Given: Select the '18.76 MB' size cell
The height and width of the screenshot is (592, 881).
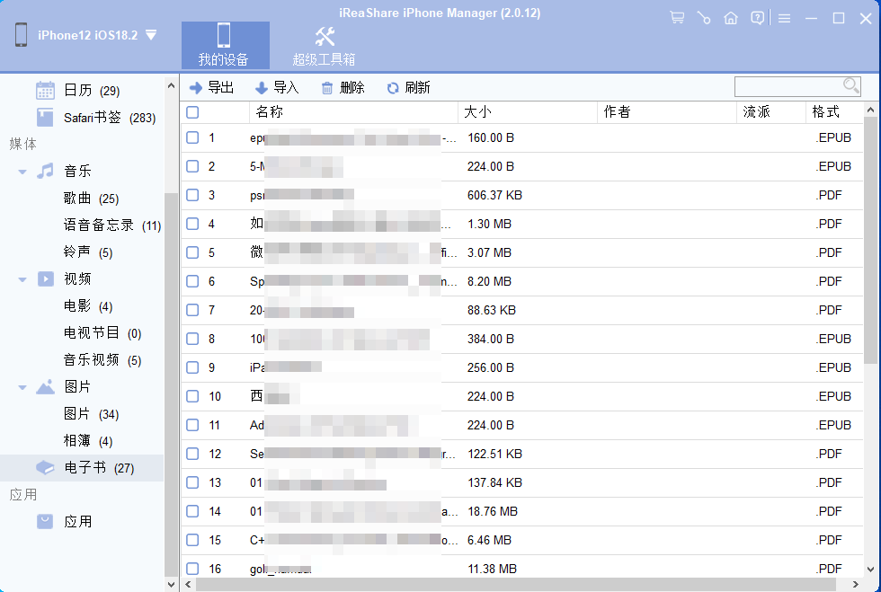Looking at the screenshot, I should pos(493,511).
